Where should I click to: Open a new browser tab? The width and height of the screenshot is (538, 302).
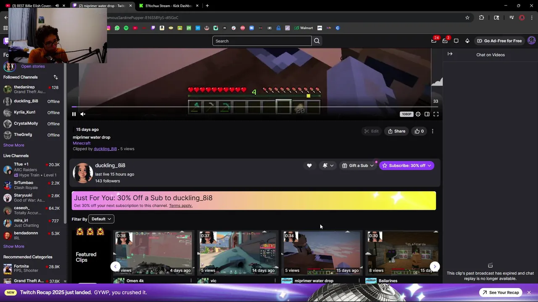pos(207,6)
